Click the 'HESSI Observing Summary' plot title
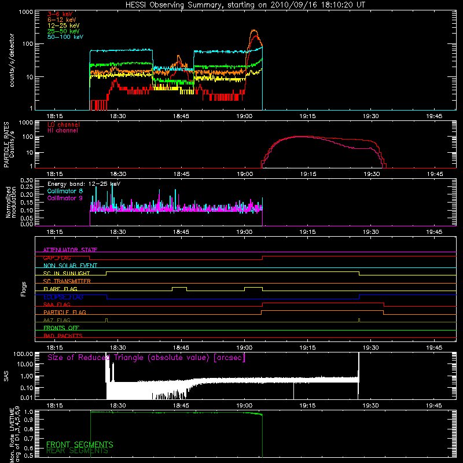Viewport: 463px width, 463px height. click(x=245, y=5)
